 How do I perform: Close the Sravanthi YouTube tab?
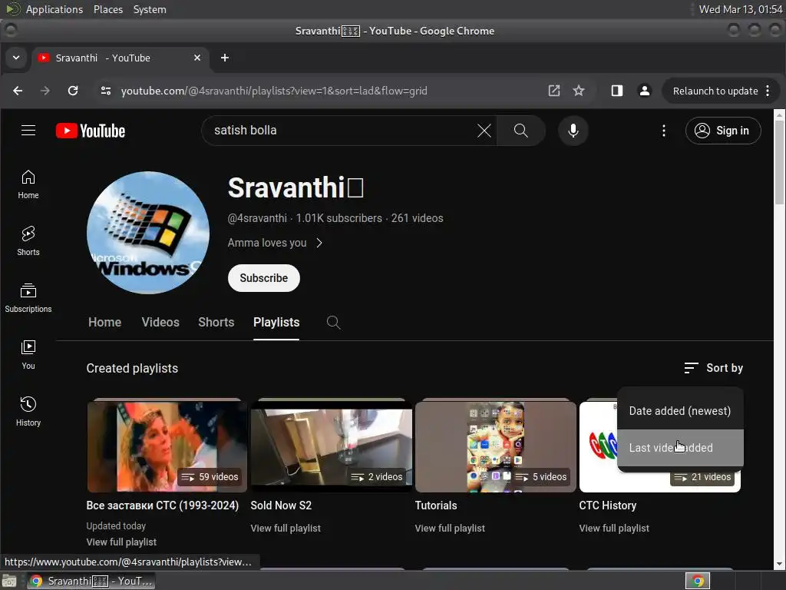(x=197, y=58)
